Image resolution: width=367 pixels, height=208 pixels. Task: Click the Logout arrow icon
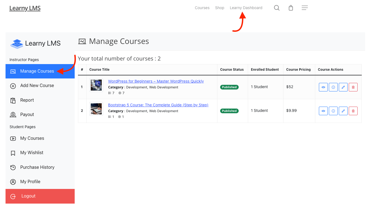coord(13,196)
